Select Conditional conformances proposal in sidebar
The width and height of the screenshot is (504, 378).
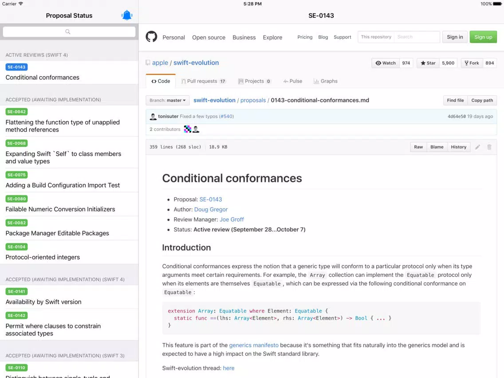coord(69,72)
